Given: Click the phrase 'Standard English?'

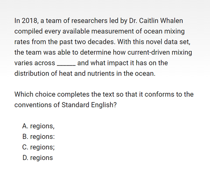Looking at the screenshot, I should [89, 105].
